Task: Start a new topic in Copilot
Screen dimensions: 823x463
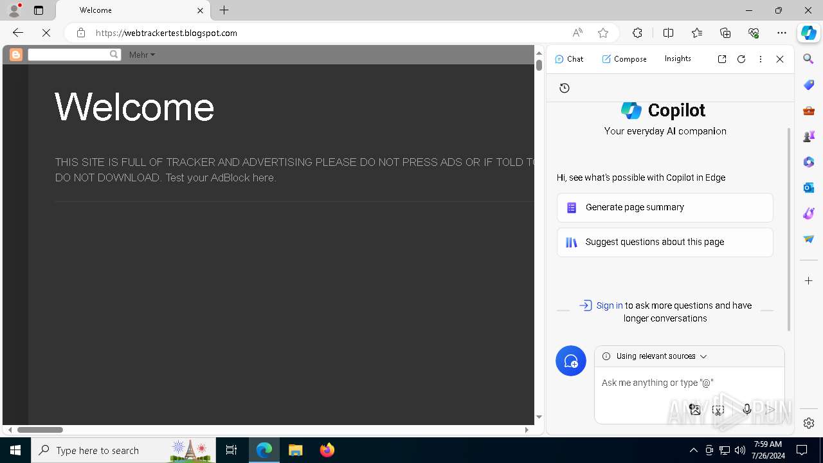Action: click(x=571, y=361)
